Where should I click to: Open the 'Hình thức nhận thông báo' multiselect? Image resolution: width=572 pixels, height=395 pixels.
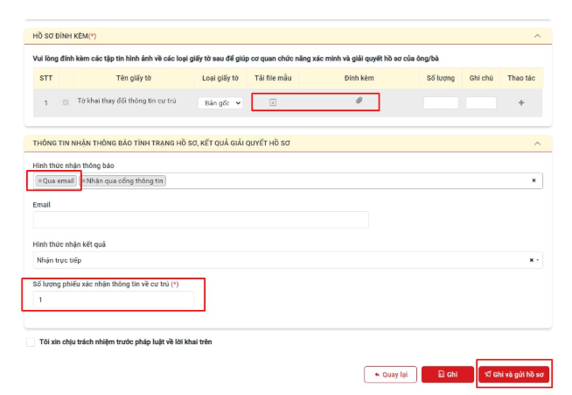288,181
